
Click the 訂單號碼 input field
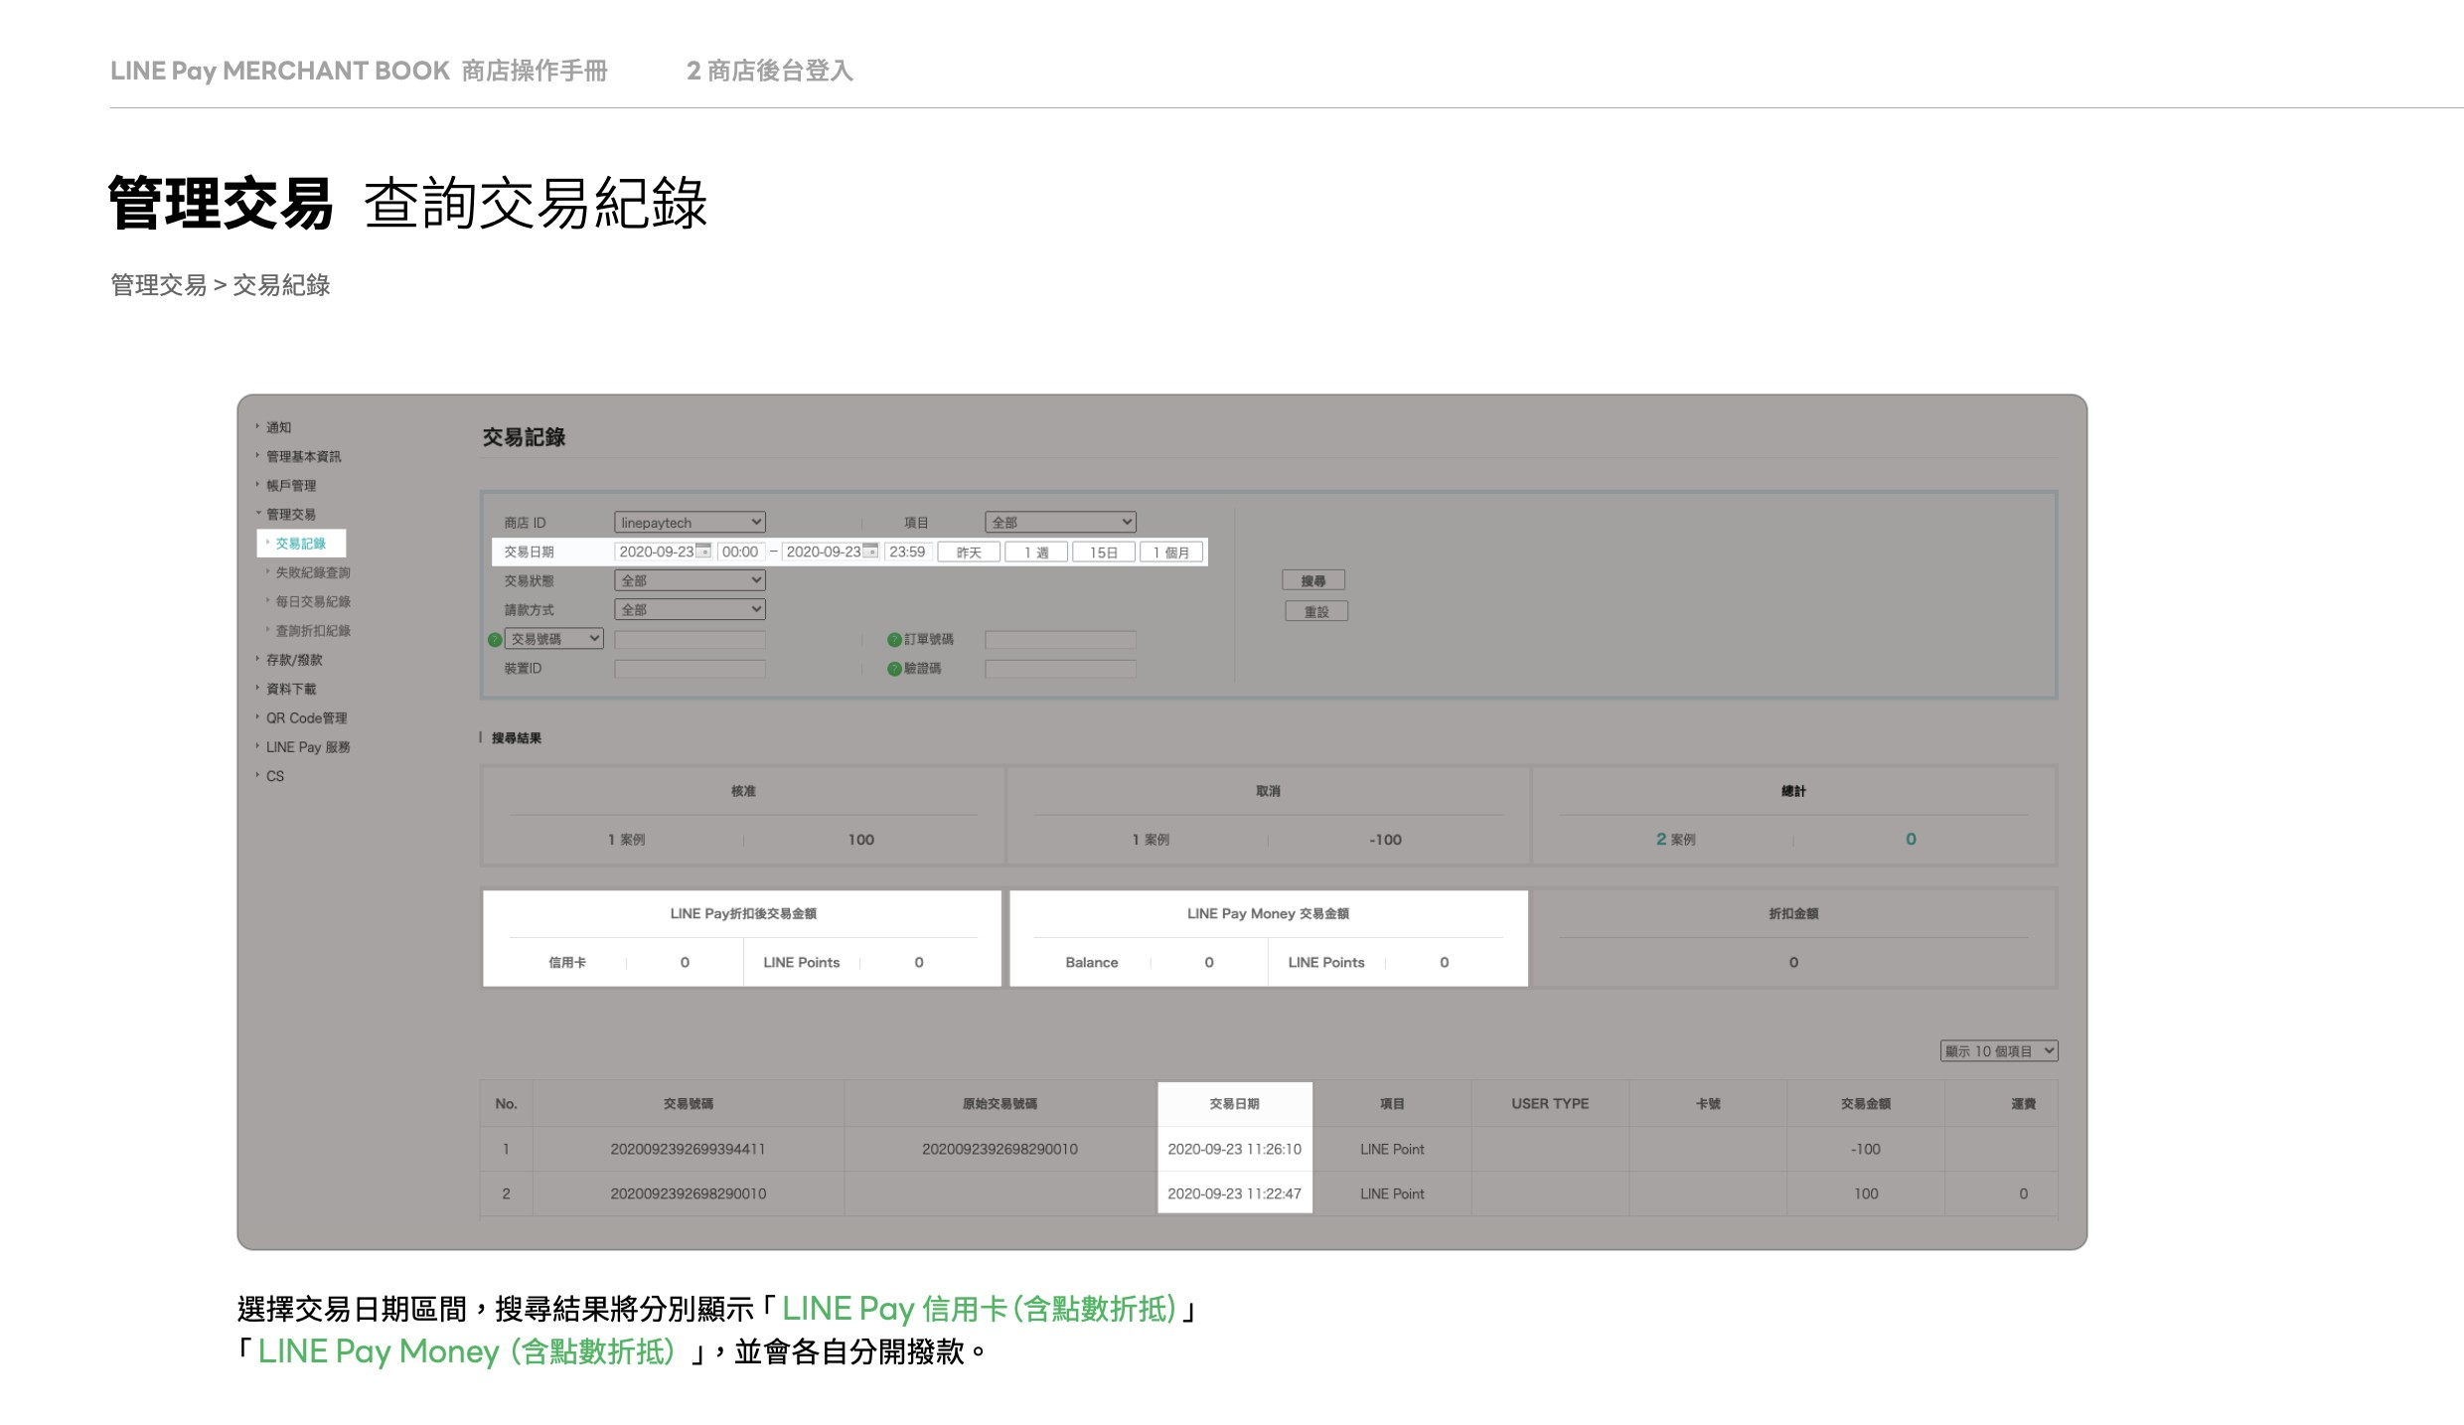pos(1060,639)
